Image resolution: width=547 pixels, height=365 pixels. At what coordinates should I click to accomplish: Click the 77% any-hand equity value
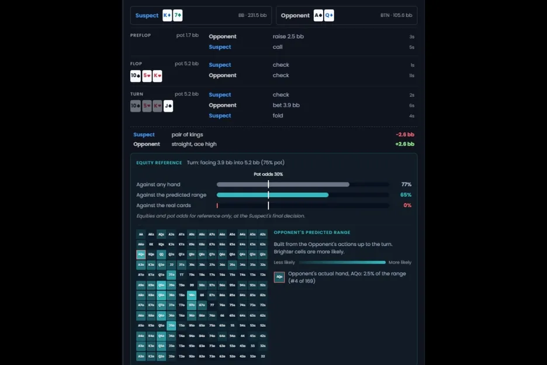[x=406, y=184]
